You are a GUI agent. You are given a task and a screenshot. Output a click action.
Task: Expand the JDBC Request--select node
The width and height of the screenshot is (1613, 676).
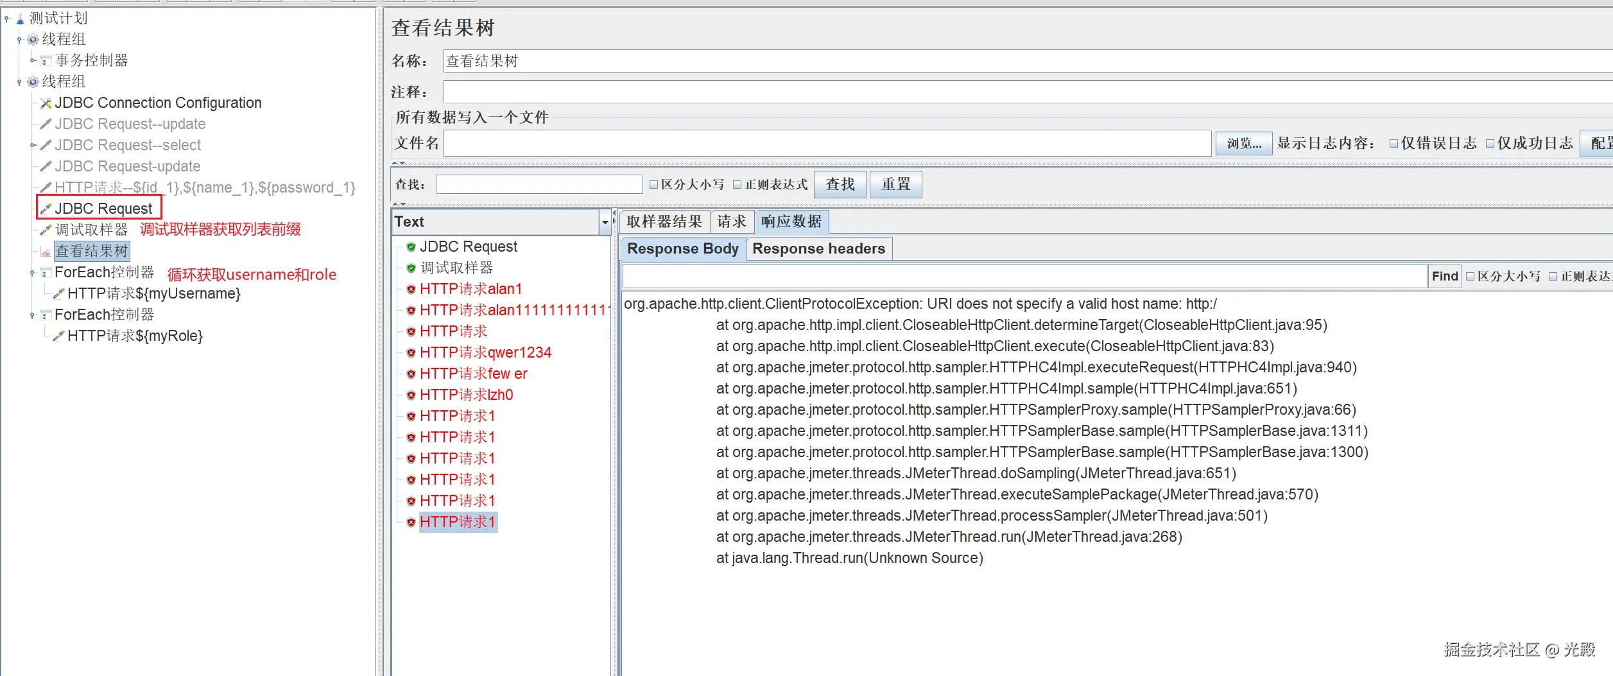click(33, 146)
